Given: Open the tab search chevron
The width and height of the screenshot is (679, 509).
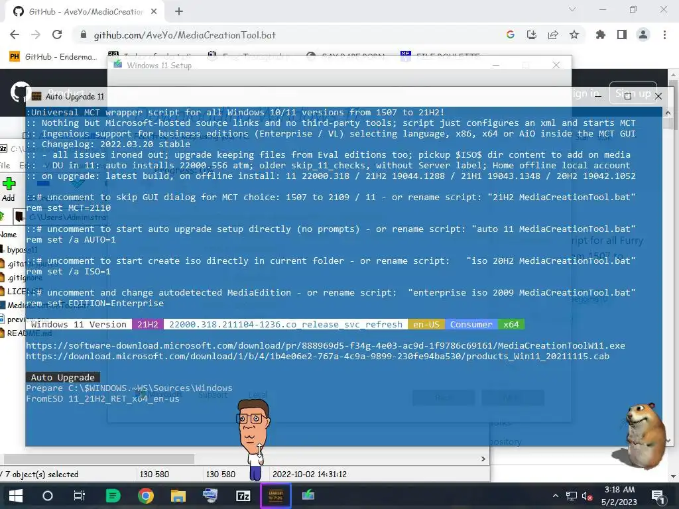Looking at the screenshot, I should click(572, 9).
